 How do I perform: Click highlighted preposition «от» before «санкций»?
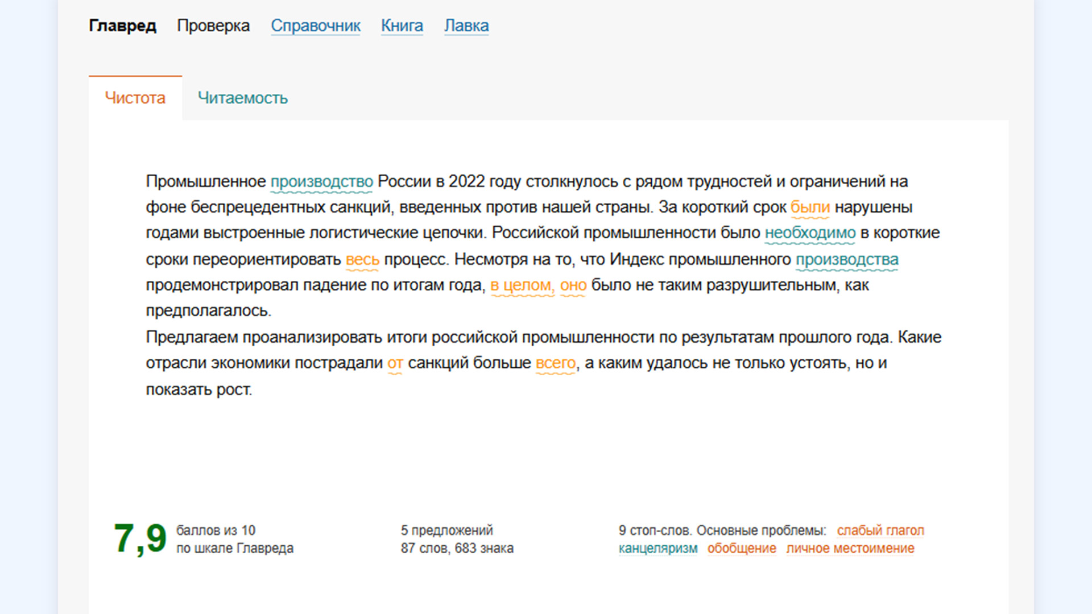(395, 363)
